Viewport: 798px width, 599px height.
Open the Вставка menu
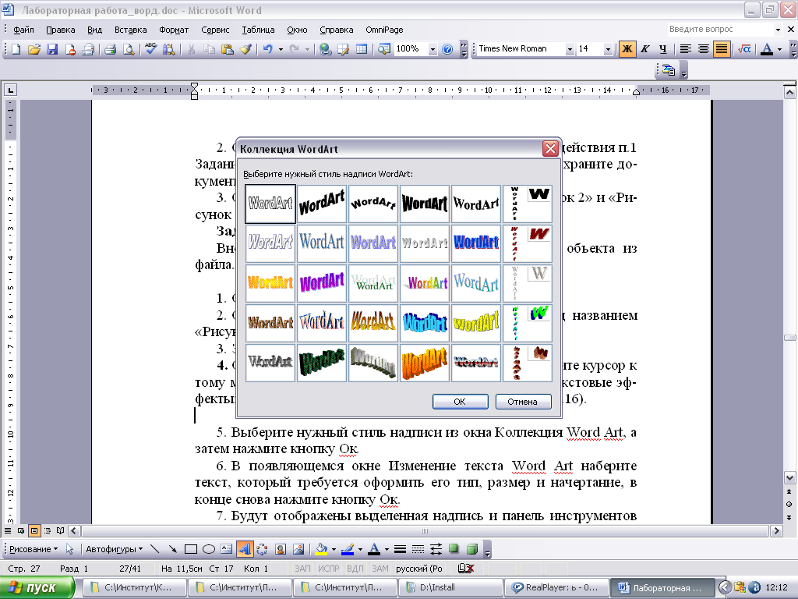pos(130,30)
